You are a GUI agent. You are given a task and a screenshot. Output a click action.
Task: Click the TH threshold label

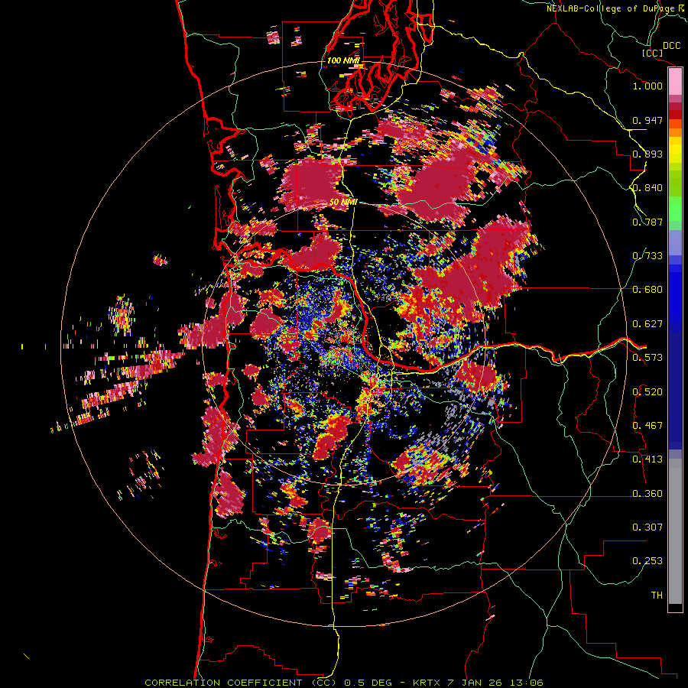[x=657, y=596]
